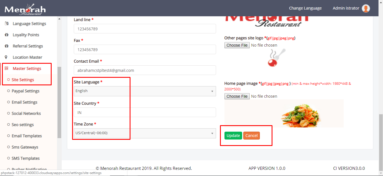Open the Site Language dropdown
Screen dimensions: 383x176
point(145,91)
